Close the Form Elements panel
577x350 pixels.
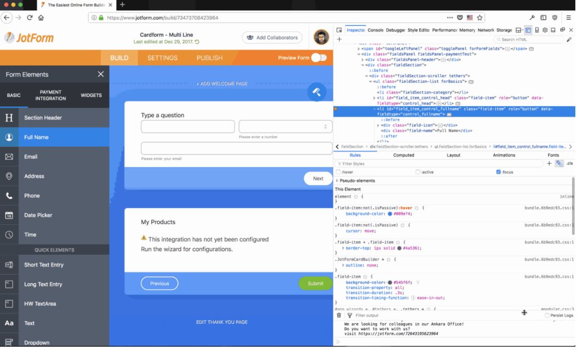[x=100, y=74]
